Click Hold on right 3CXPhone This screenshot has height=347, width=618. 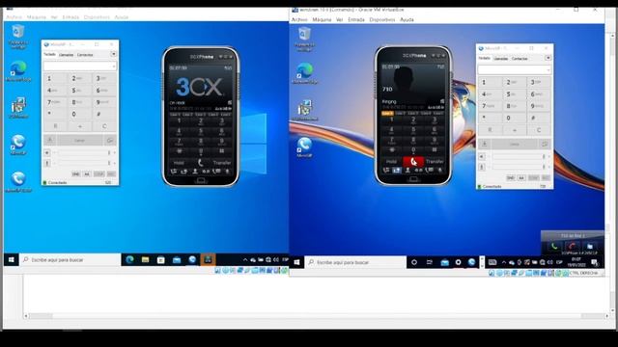click(391, 161)
